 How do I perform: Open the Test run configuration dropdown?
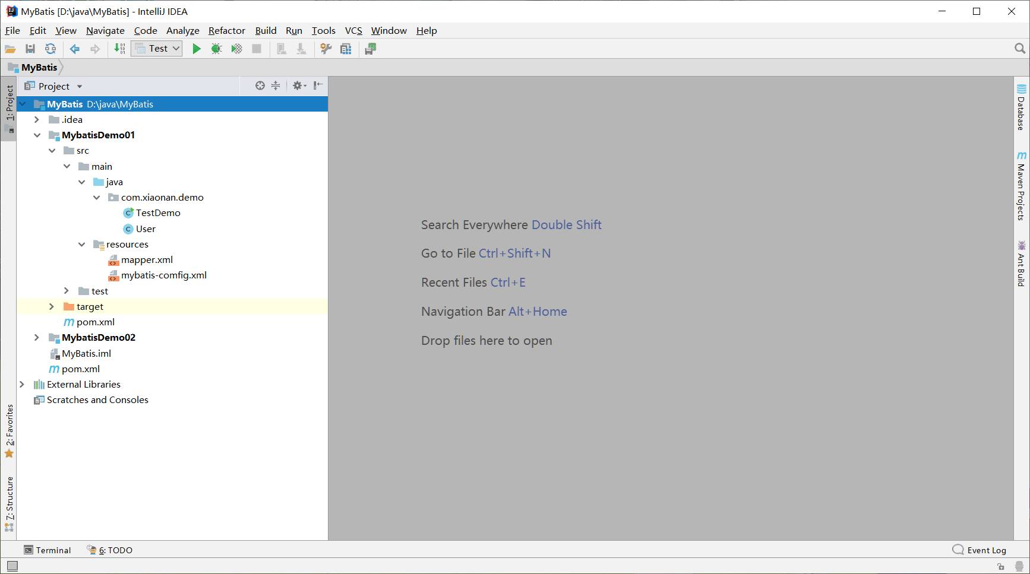click(x=157, y=49)
